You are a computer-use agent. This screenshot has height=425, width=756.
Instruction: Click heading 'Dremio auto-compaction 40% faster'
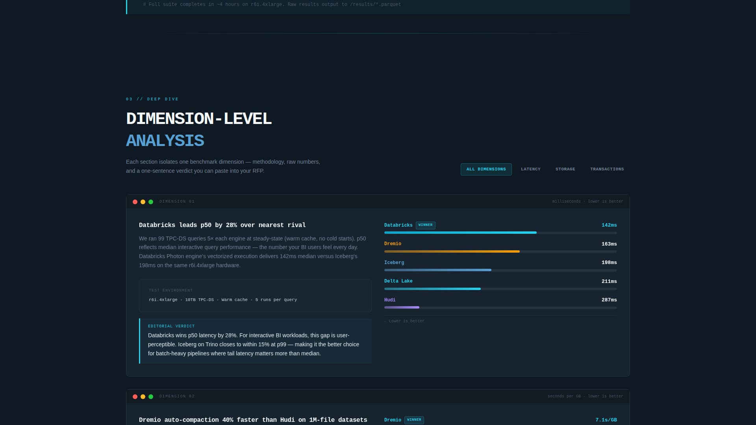(x=253, y=420)
